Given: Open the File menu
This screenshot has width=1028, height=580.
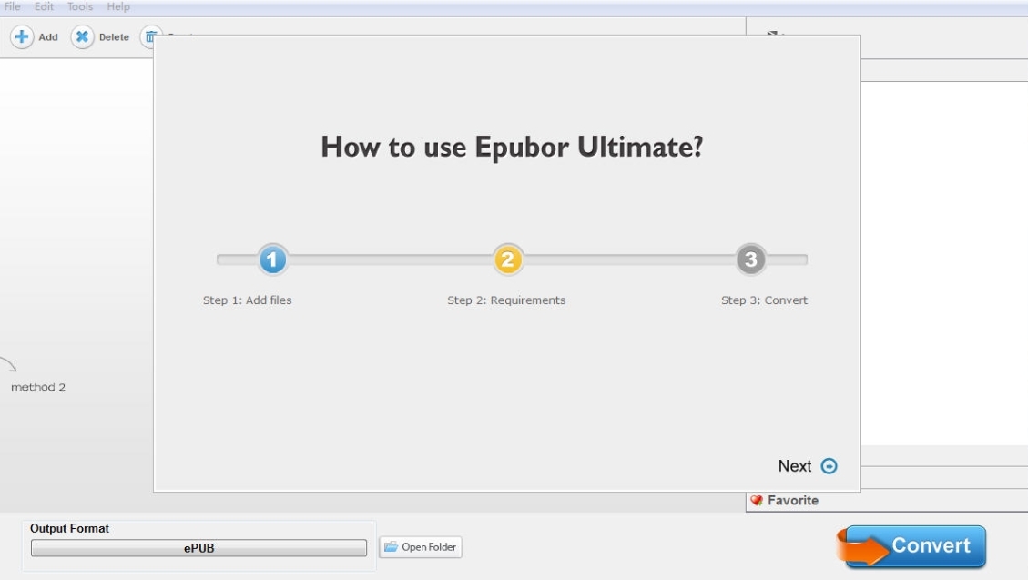Looking at the screenshot, I should point(13,6).
